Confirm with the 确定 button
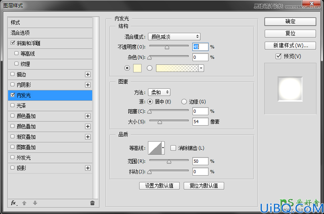The width and height of the screenshot is (324, 214). pyautogui.click(x=290, y=22)
